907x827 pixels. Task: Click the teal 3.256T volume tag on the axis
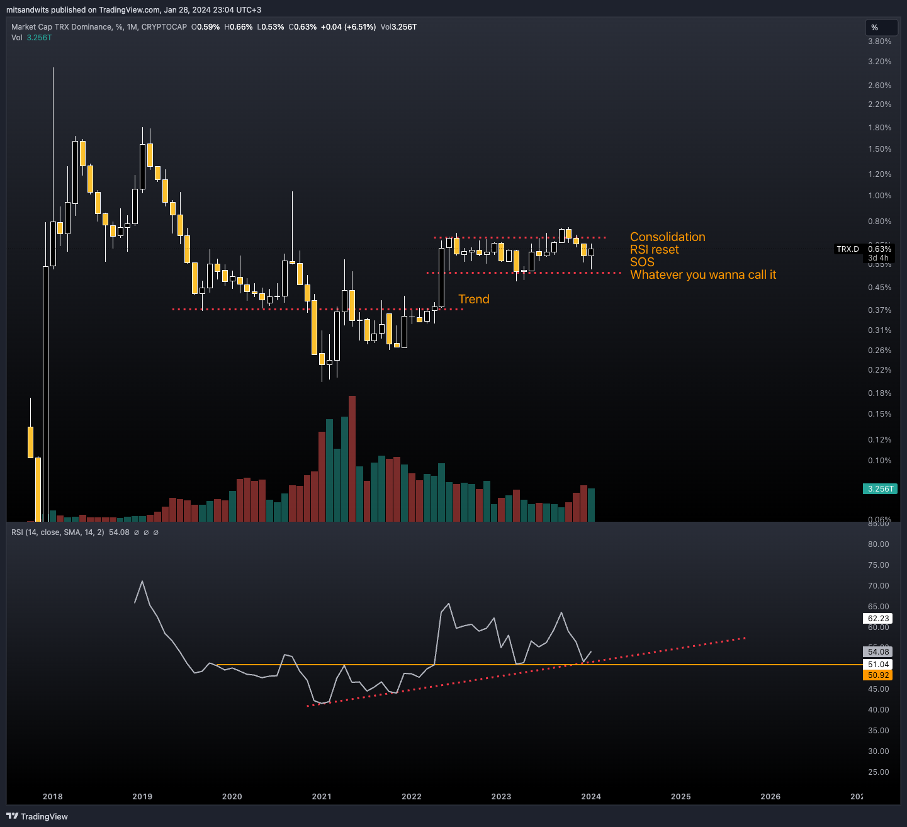pos(879,489)
